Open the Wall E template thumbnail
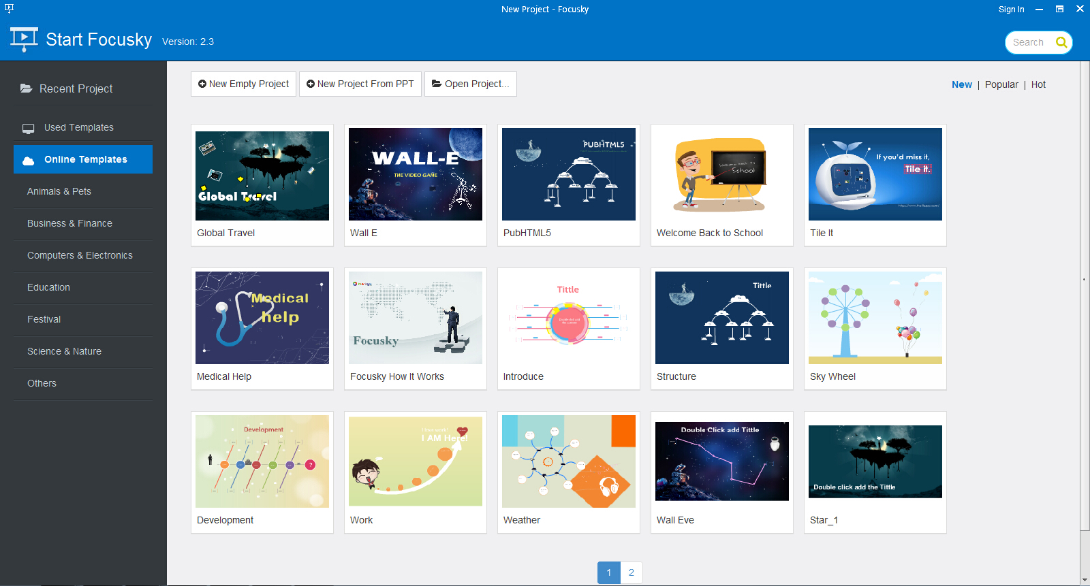Image resolution: width=1090 pixels, height=586 pixels. pos(416,174)
